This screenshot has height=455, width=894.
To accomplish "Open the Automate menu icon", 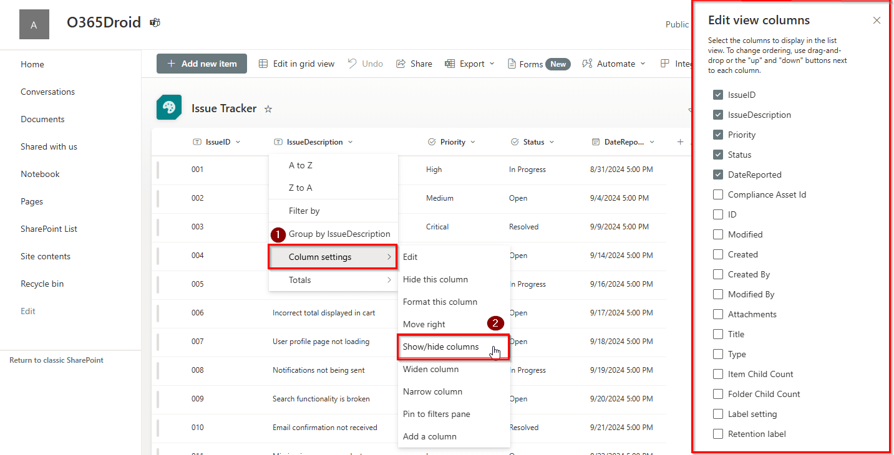I will (x=588, y=63).
